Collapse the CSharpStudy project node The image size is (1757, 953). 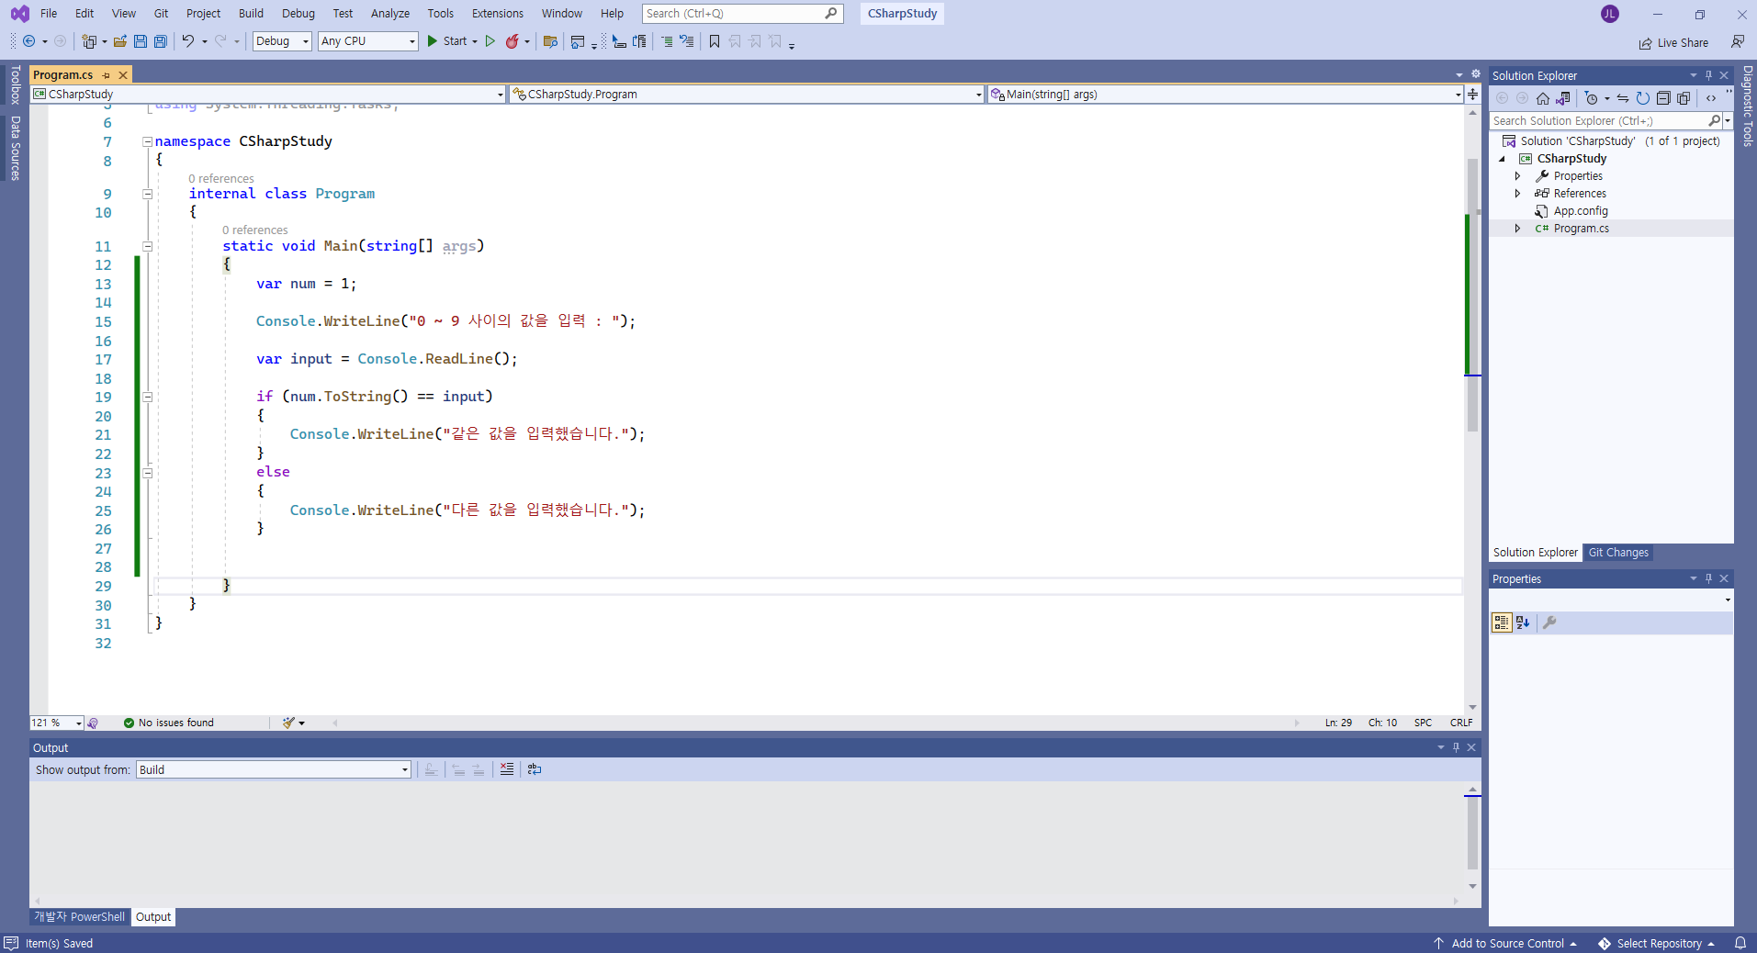click(1503, 159)
